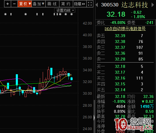Screen dimensions: 156x133
Task: Select the 画线 drawing tool
Action: click(x=52, y=4)
